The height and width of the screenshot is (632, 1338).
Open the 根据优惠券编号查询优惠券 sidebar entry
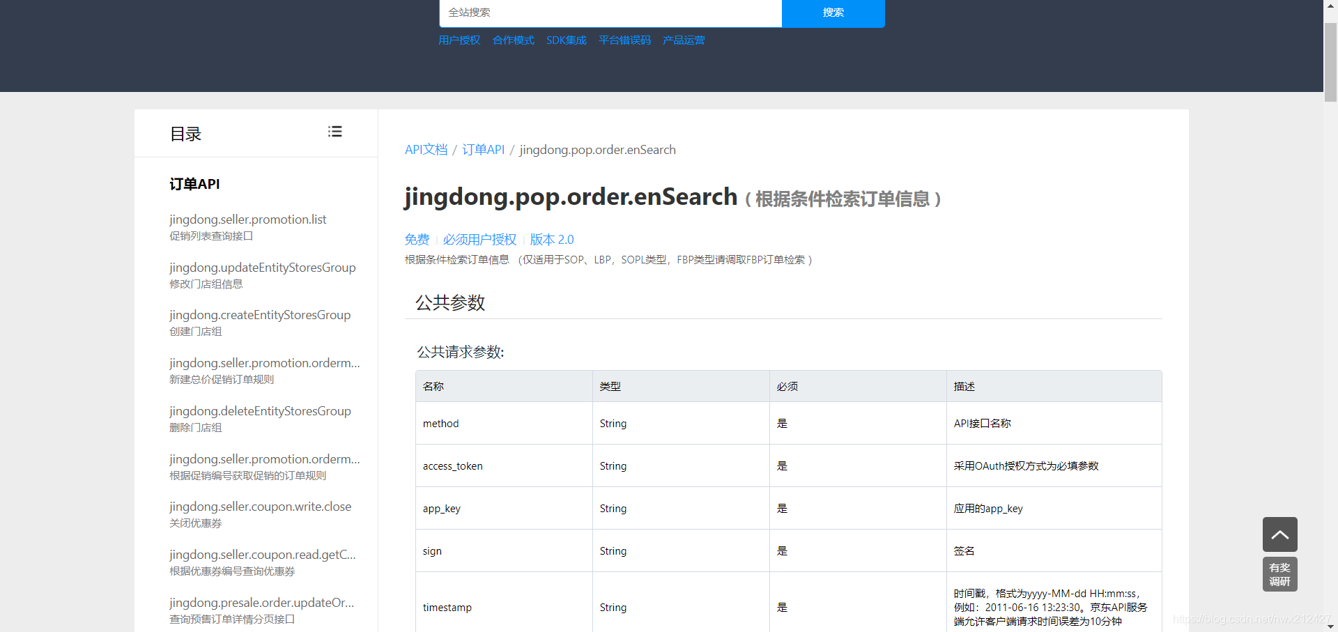click(232, 571)
